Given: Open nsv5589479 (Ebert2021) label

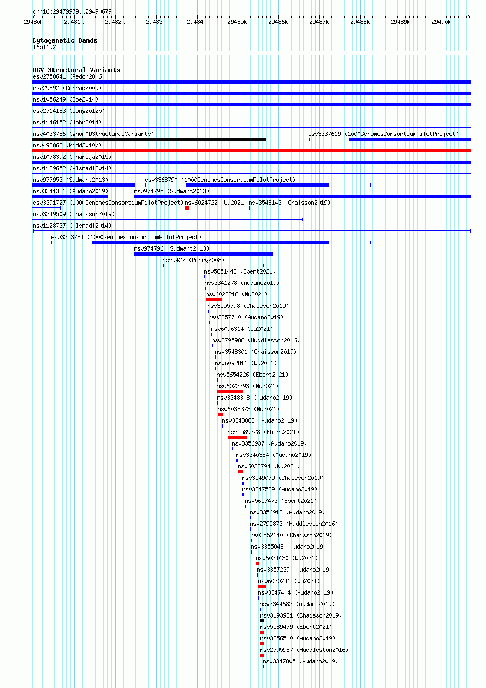Looking at the screenshot, I should tap(296, 627).
